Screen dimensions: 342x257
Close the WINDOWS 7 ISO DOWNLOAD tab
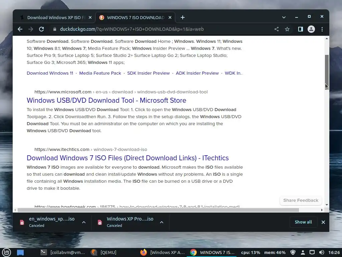tap(170, 17)
